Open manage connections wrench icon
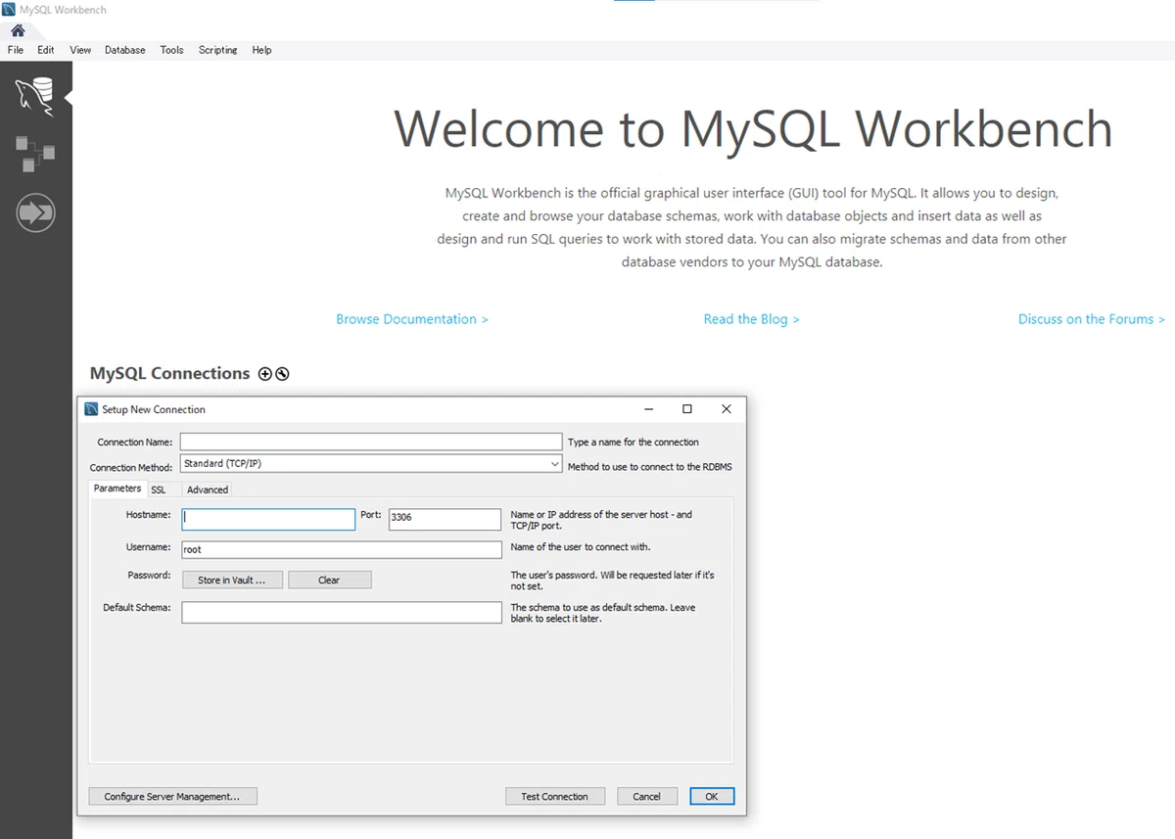Viewport: 1175px width, 839px height. [282, 374]
